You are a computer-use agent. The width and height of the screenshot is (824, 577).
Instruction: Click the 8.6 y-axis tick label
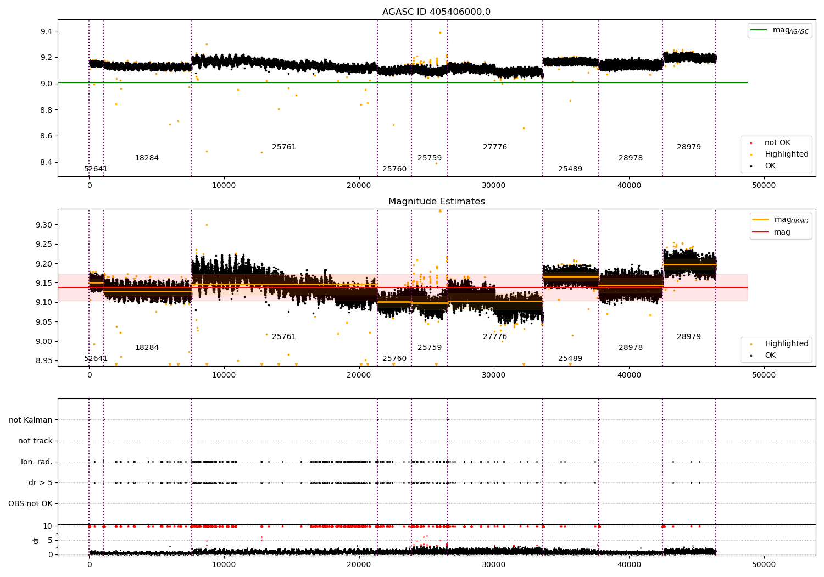46,136
